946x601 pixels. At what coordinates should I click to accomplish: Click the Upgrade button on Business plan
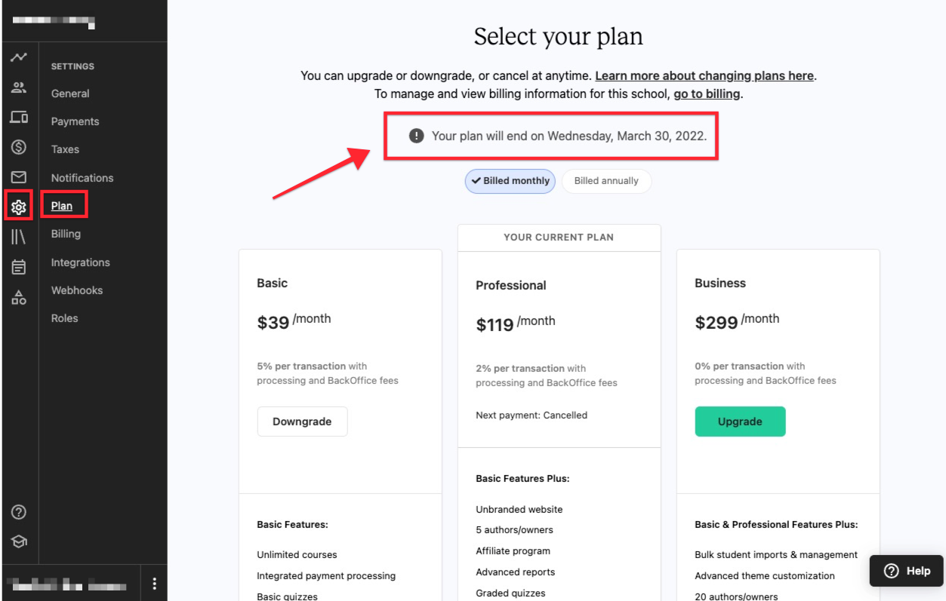(740, 422)
